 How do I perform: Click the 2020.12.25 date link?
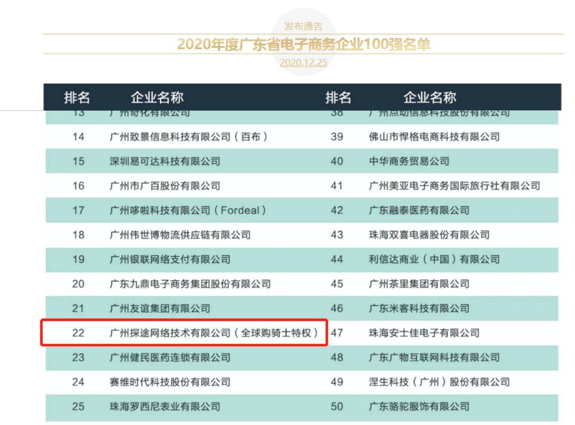(x=303, y=63)
